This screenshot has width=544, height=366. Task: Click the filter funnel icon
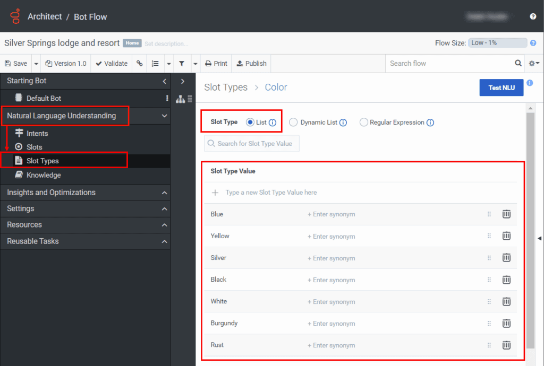(182, 64)
